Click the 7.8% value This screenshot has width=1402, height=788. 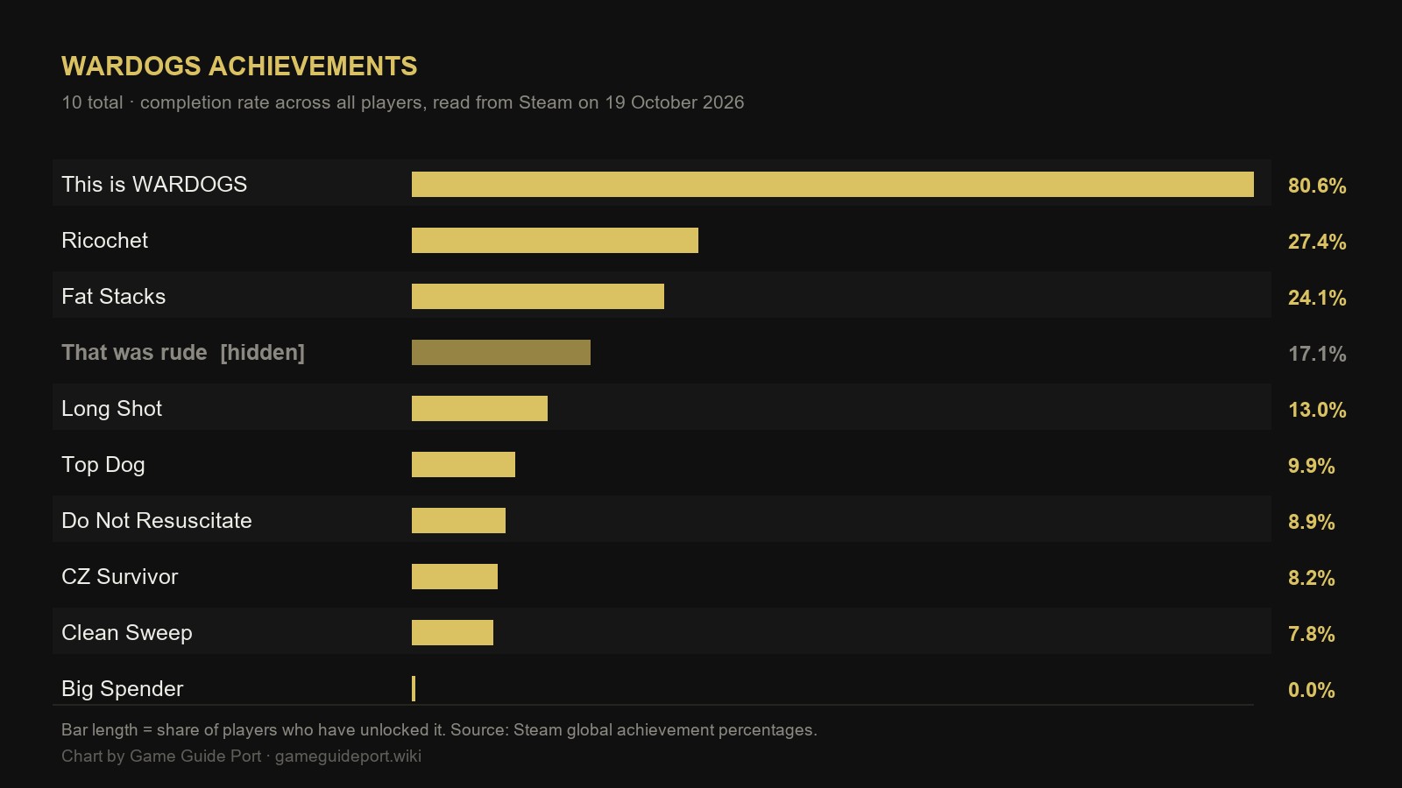1311,634
